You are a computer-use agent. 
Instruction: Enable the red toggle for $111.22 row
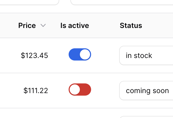pos(80,90)
